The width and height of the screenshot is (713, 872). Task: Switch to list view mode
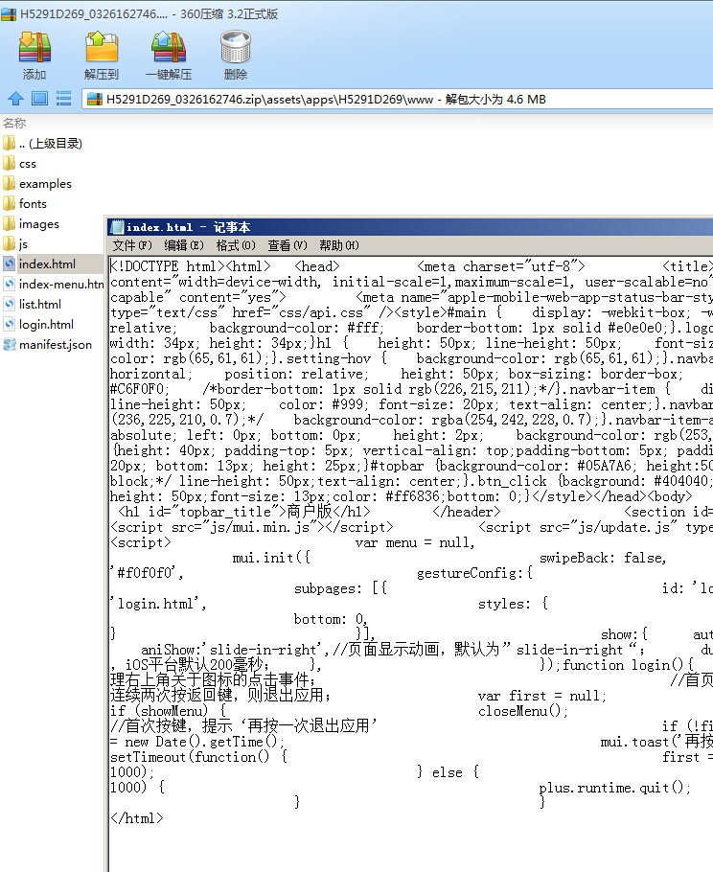coord(63,99)
